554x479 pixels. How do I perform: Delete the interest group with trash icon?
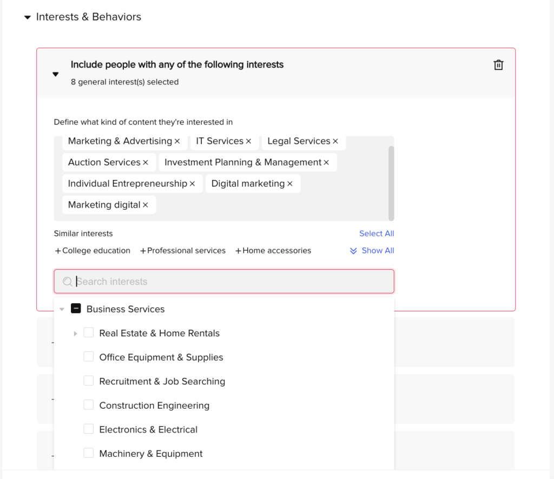pyautogui.click(x=498, y=65)
